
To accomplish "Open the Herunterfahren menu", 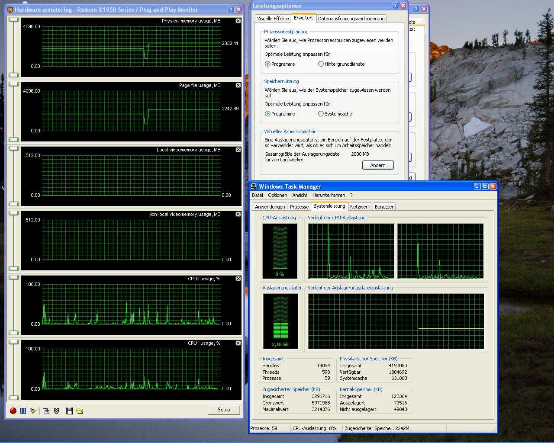I will coord(329,195).
